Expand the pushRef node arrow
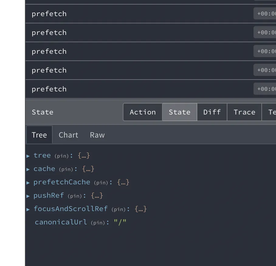This screenshot has width=276, height=266. tap(28, 196)
